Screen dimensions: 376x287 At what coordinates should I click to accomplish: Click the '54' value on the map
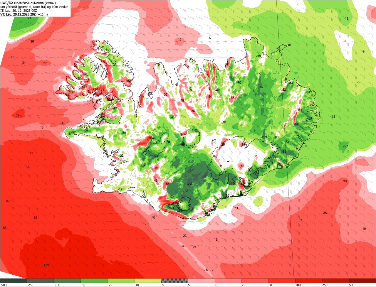pos(210,97)
